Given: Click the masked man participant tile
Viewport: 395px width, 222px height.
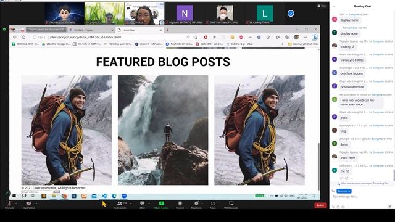Looking at the screenshot, I should [x=225, y=14].
